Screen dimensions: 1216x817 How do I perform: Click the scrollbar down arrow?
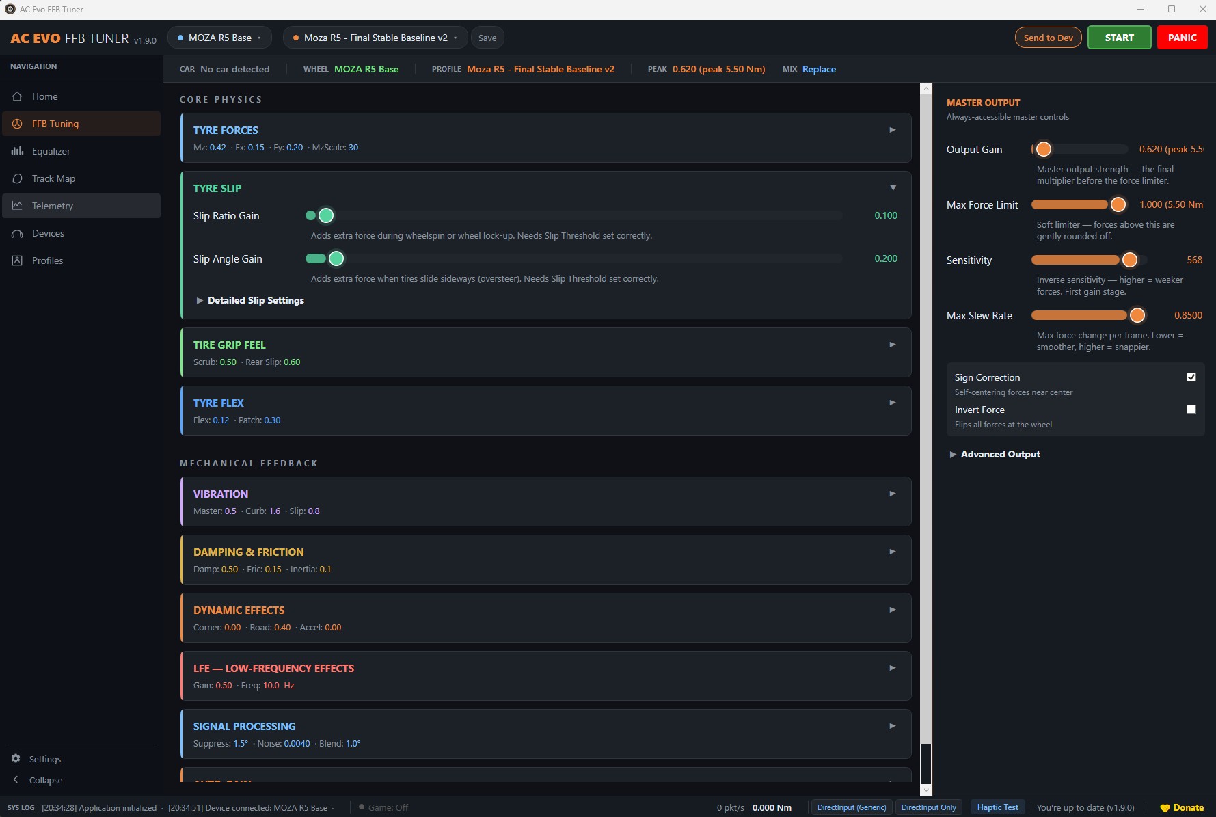926,790
